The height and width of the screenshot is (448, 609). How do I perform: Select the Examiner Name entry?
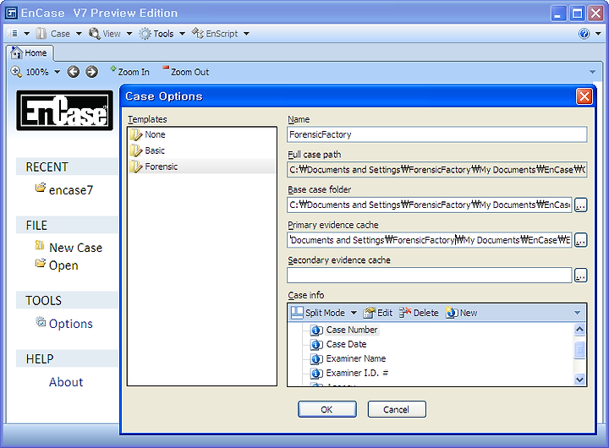(x=356, y=358)
